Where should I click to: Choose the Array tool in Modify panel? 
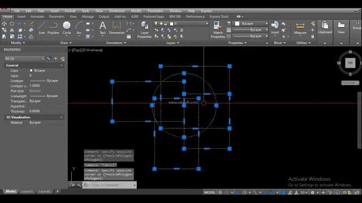(x=20, y=36)
